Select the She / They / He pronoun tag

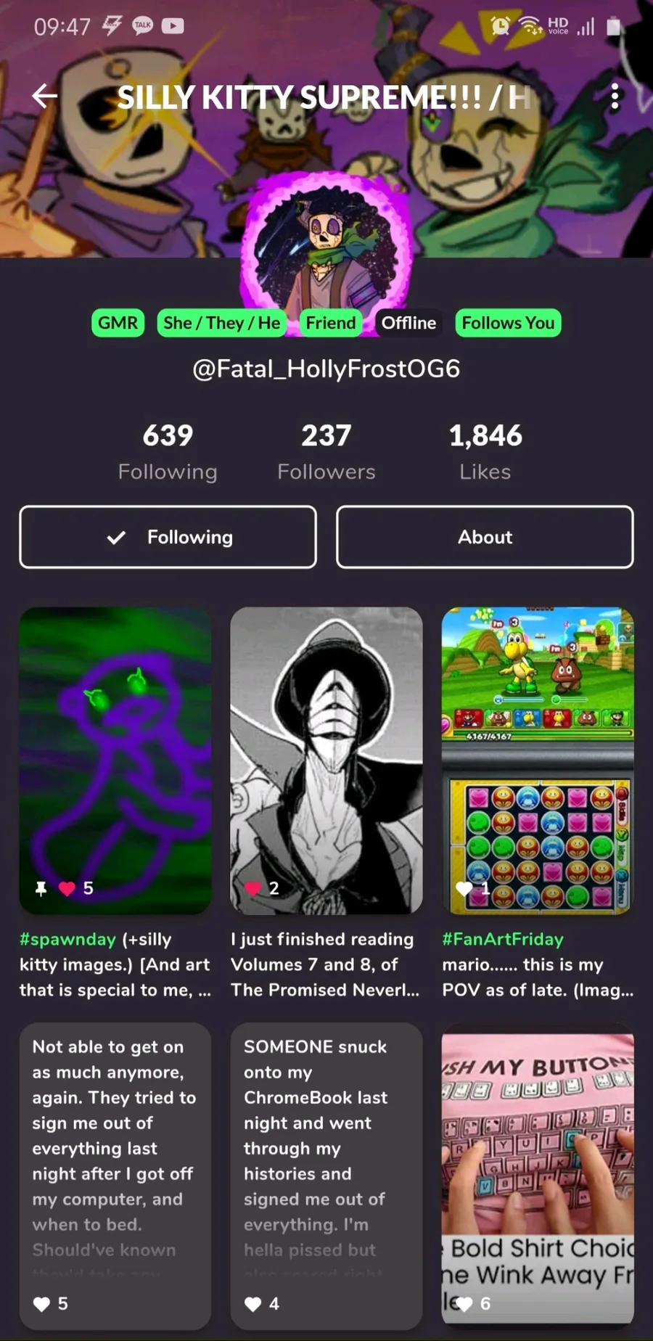221,323
